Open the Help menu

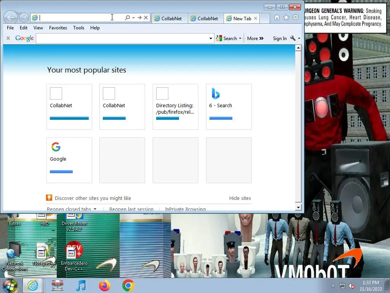(95, 27)
